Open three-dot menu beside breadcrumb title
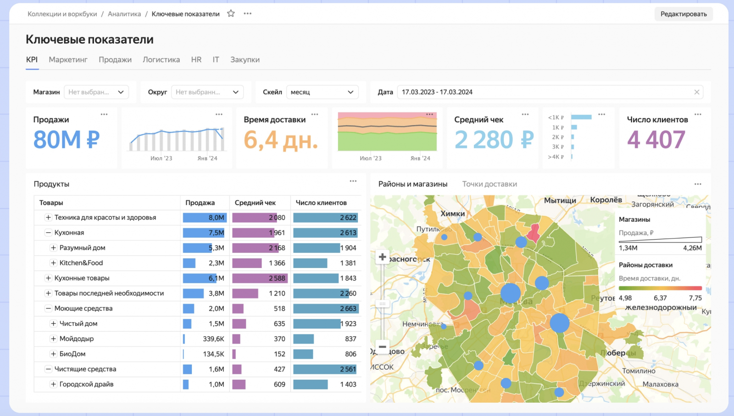Screen dimensions: 734x416 click(x=248, y=14)
